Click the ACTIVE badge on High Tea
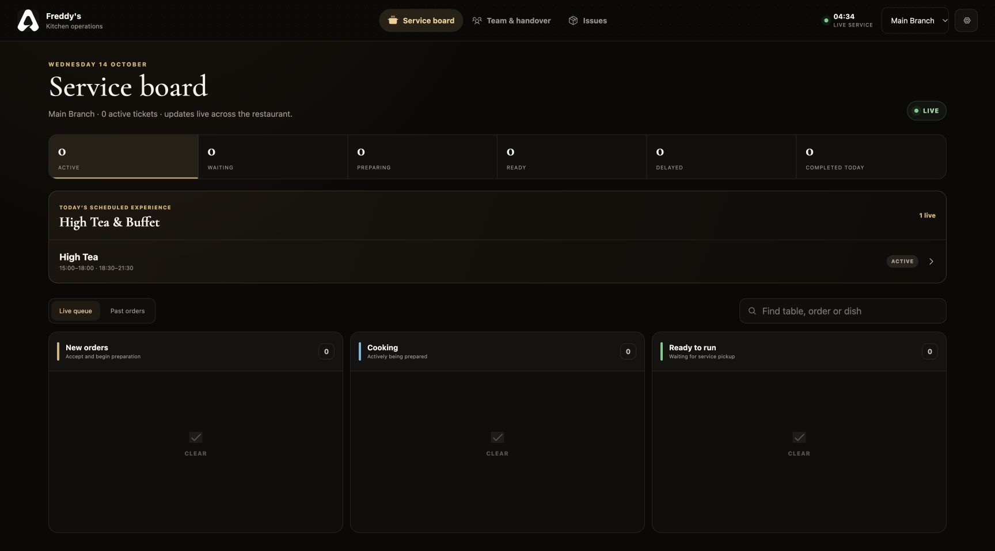The width and height of the screenshot is (995, 551). [902, 262]
